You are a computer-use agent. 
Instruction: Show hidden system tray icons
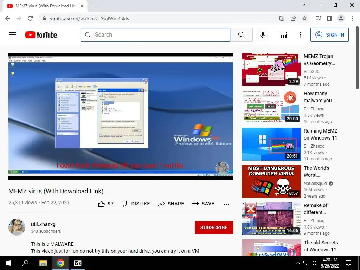tap(297, 263)
